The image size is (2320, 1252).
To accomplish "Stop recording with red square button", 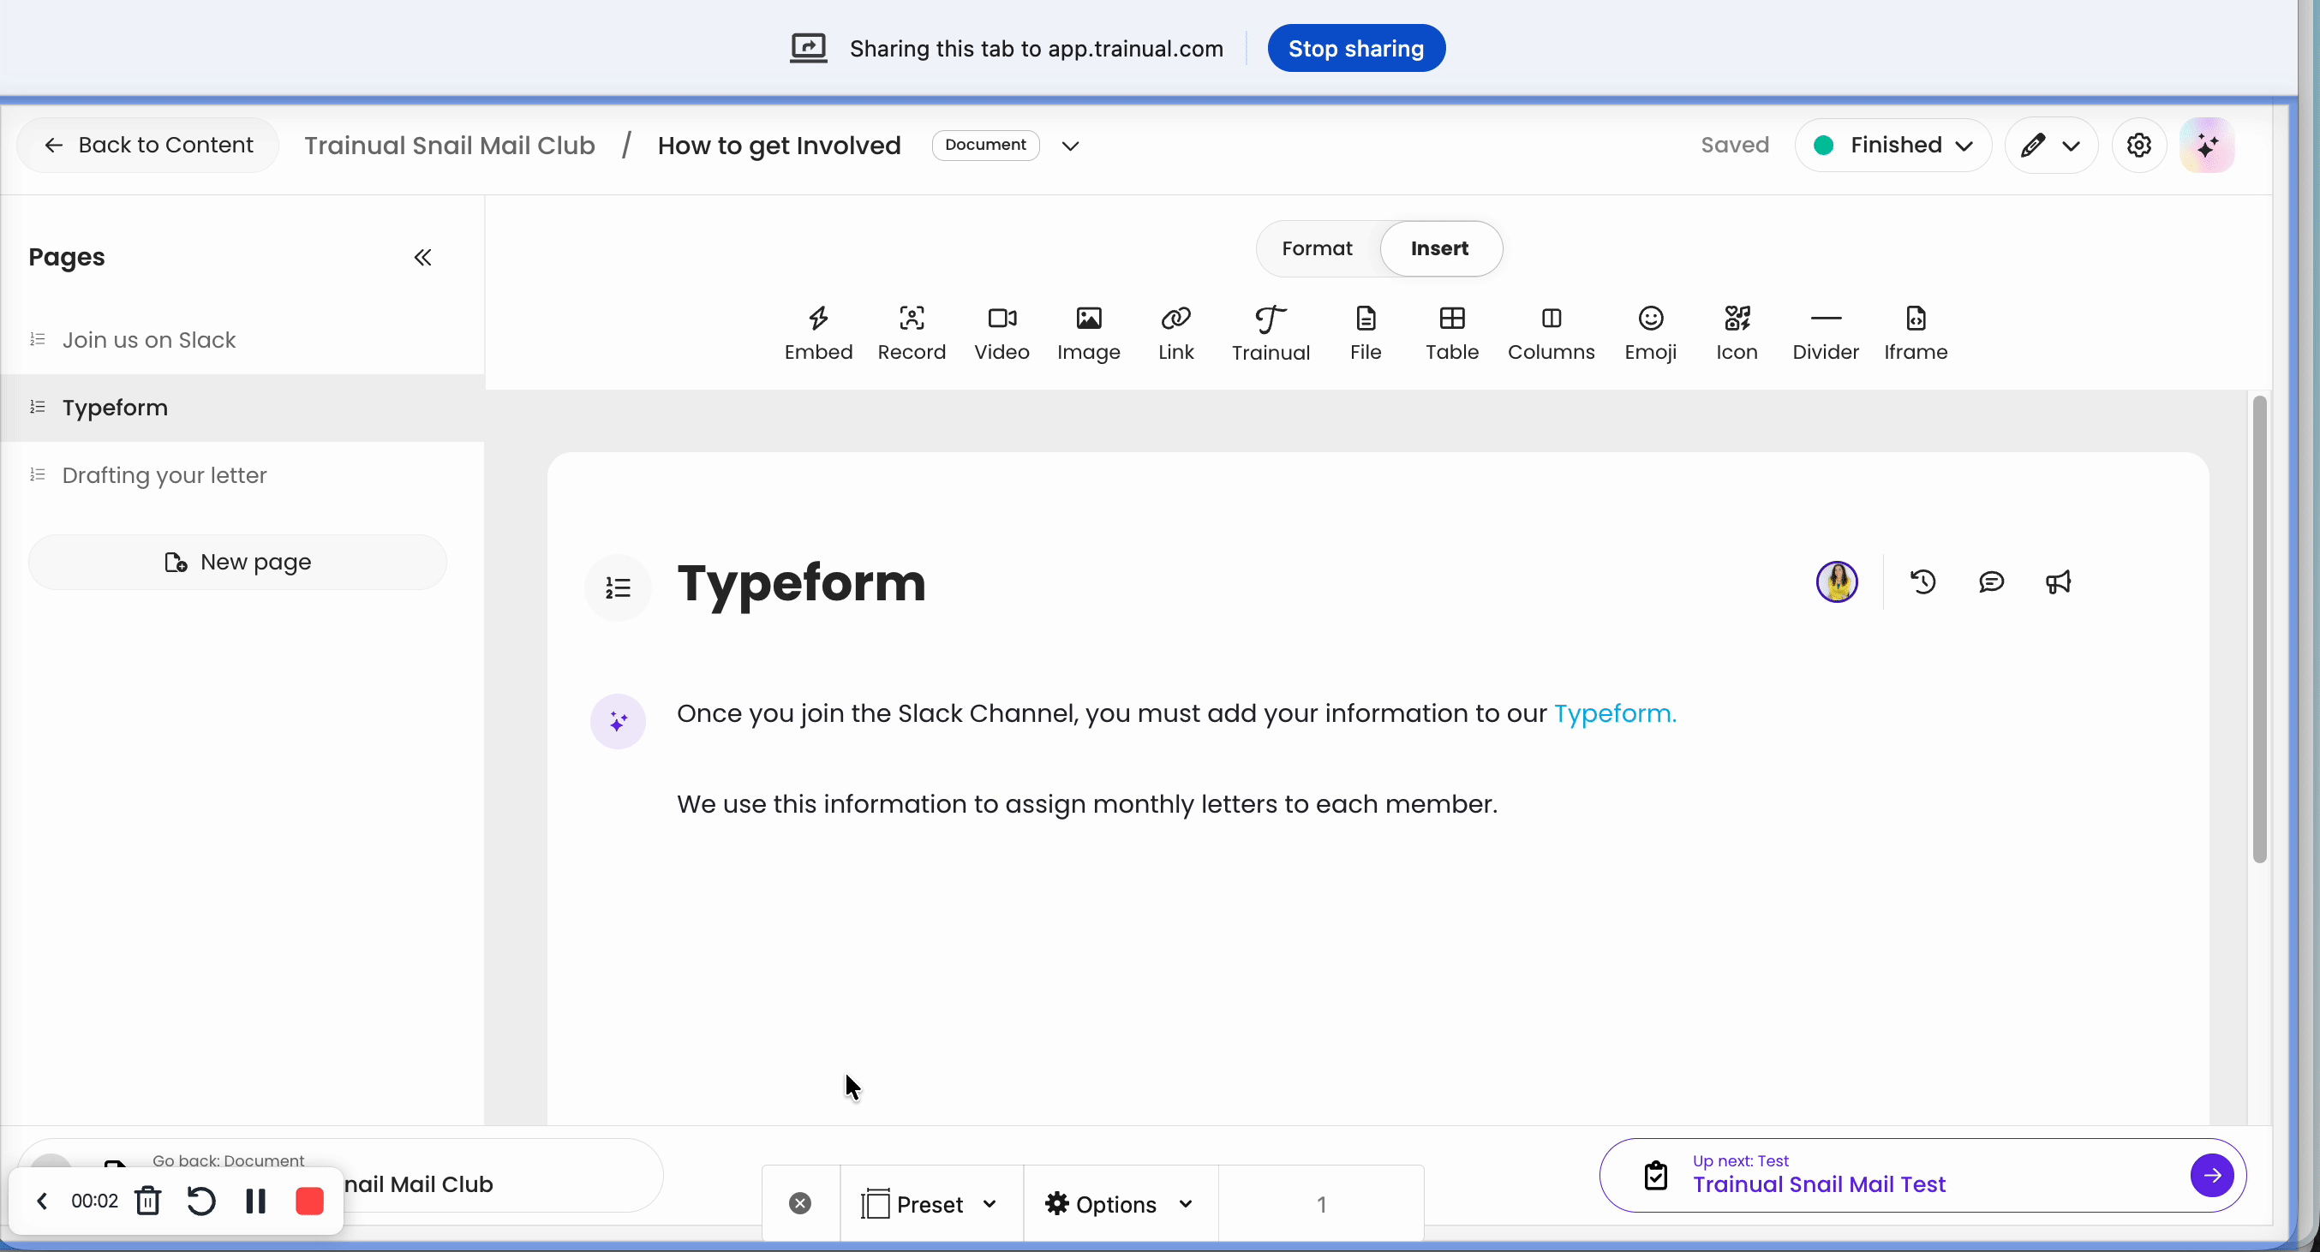I will click(x=310, y=1201).
